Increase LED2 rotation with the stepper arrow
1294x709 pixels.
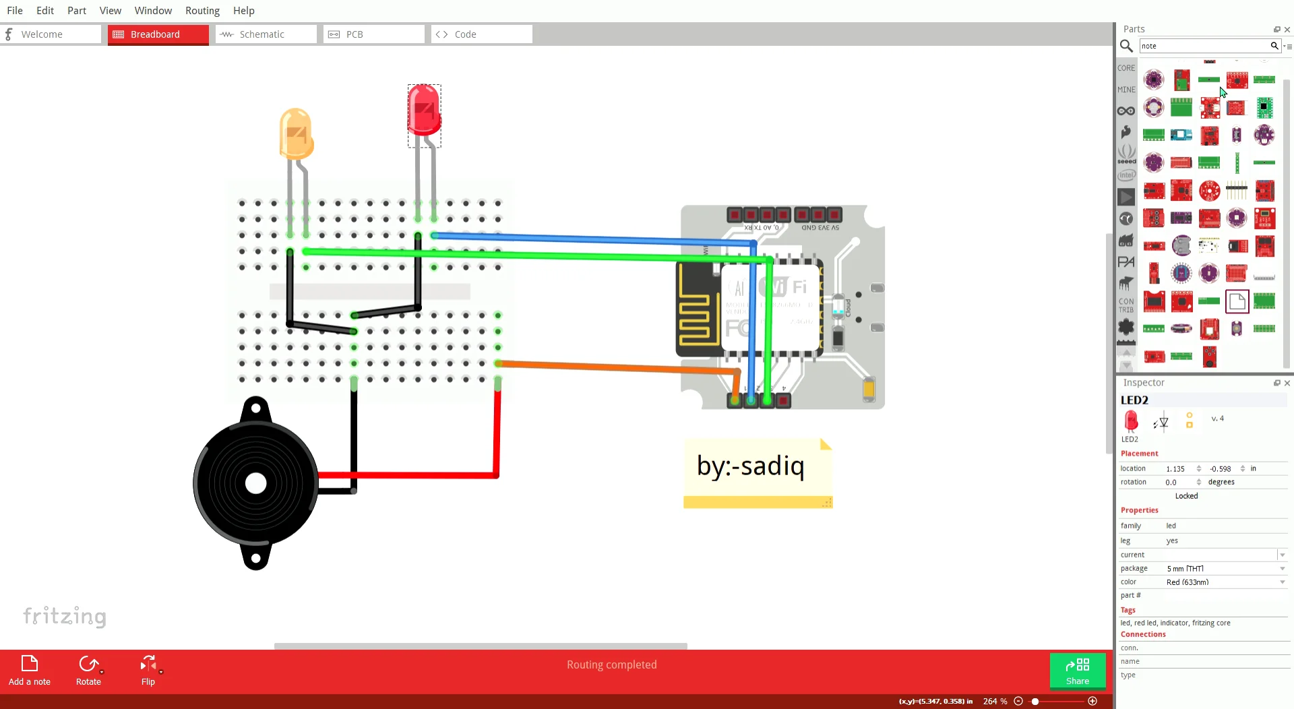[x=1200, y=479]
